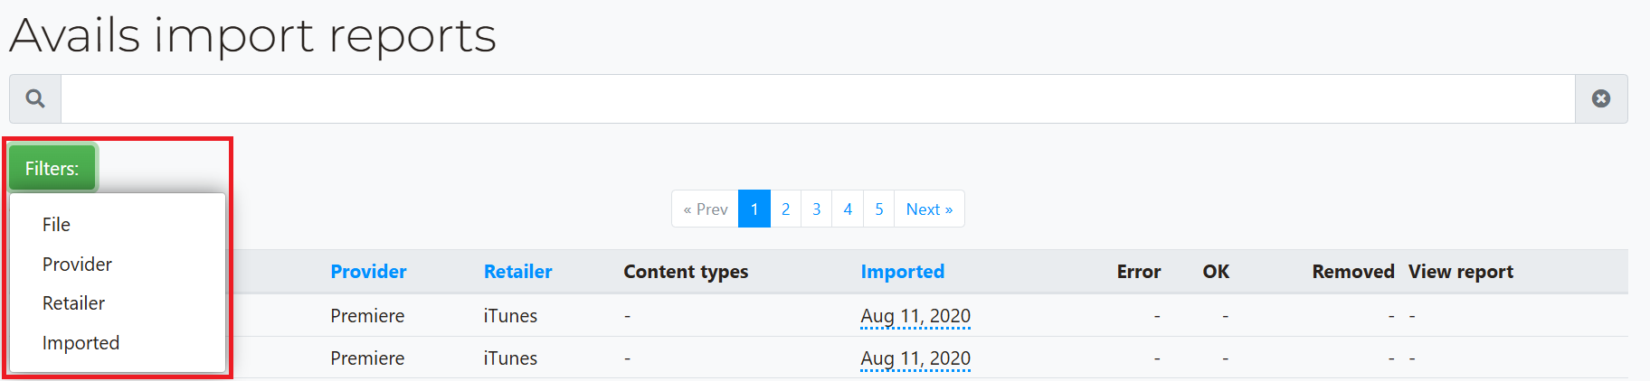The height and width of the screenshot is (381, 1650).
Task: Choose Provider from the Filters menu
Action: [x=77, y=265]
